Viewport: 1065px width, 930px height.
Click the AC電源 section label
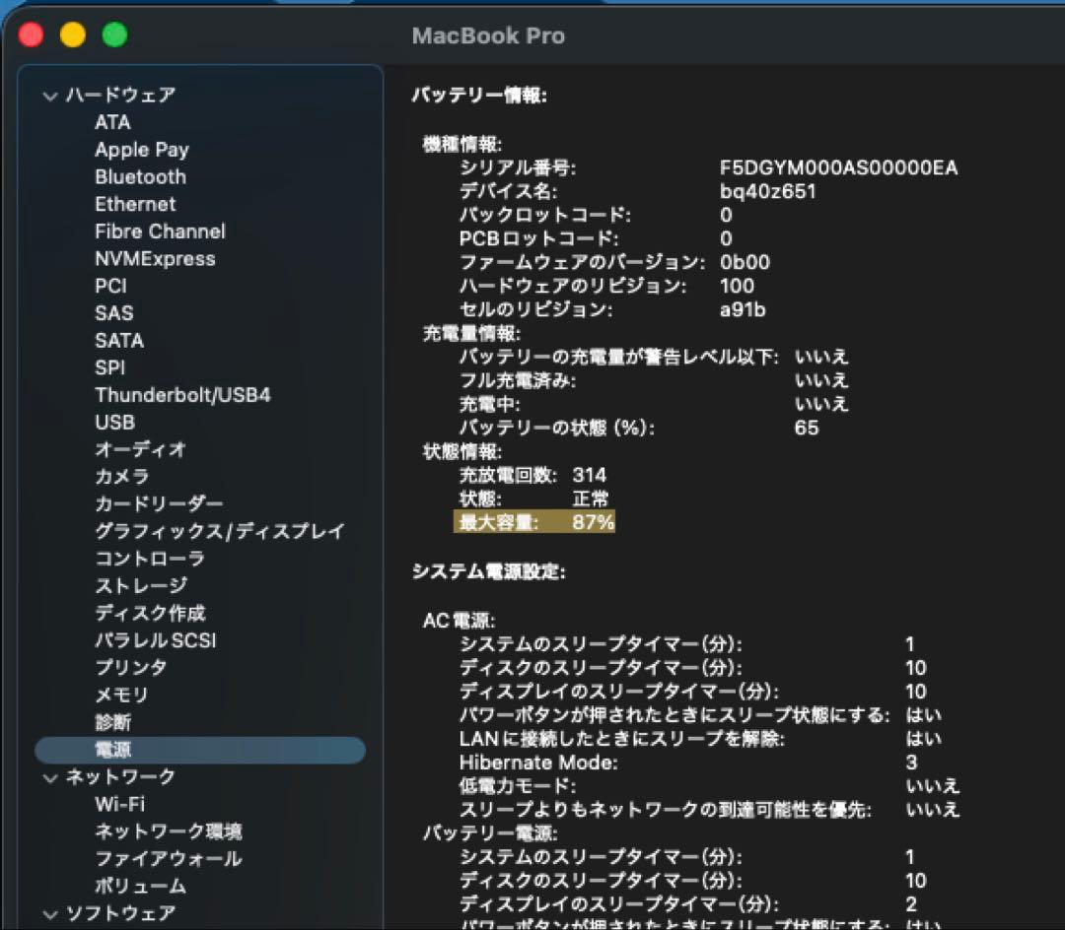pyautogui.click(x=460, y=620)
